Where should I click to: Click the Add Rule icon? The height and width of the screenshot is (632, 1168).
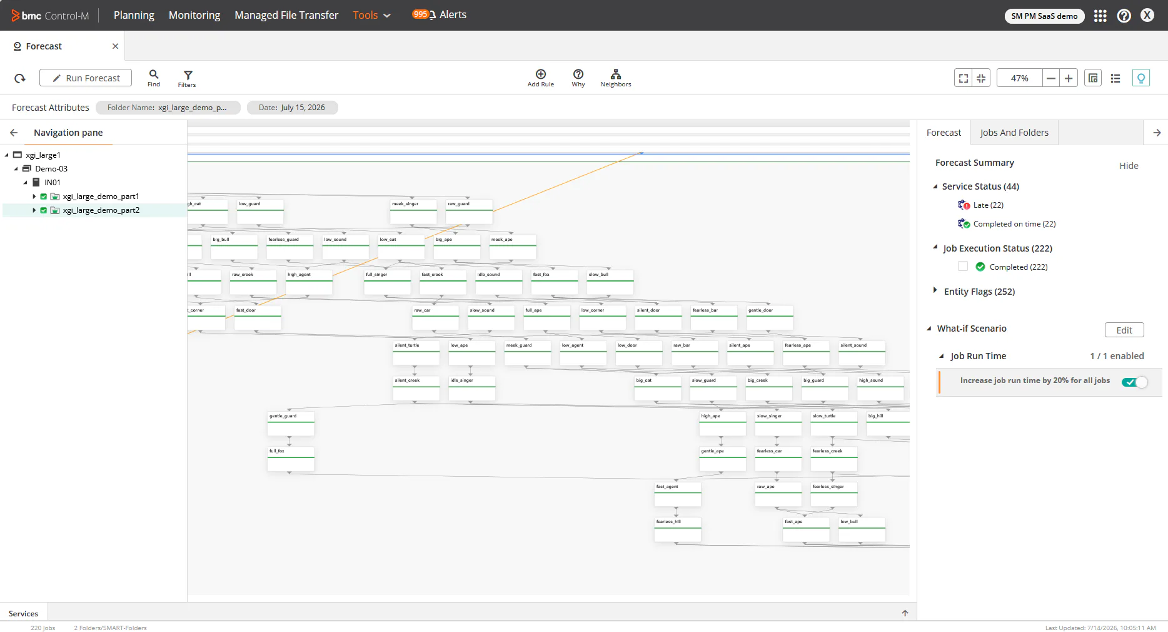541,78
